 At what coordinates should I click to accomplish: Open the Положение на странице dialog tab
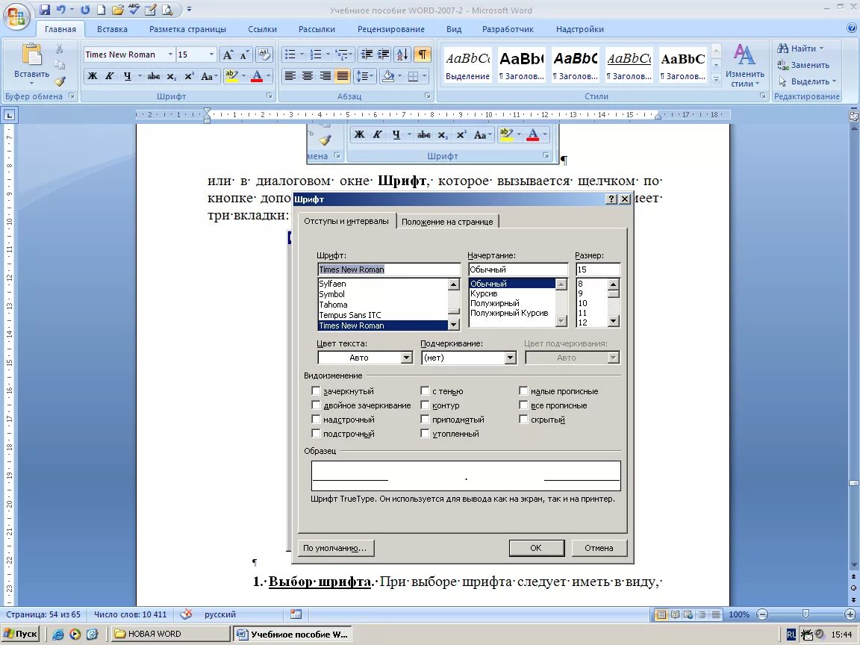coord(447,222)
